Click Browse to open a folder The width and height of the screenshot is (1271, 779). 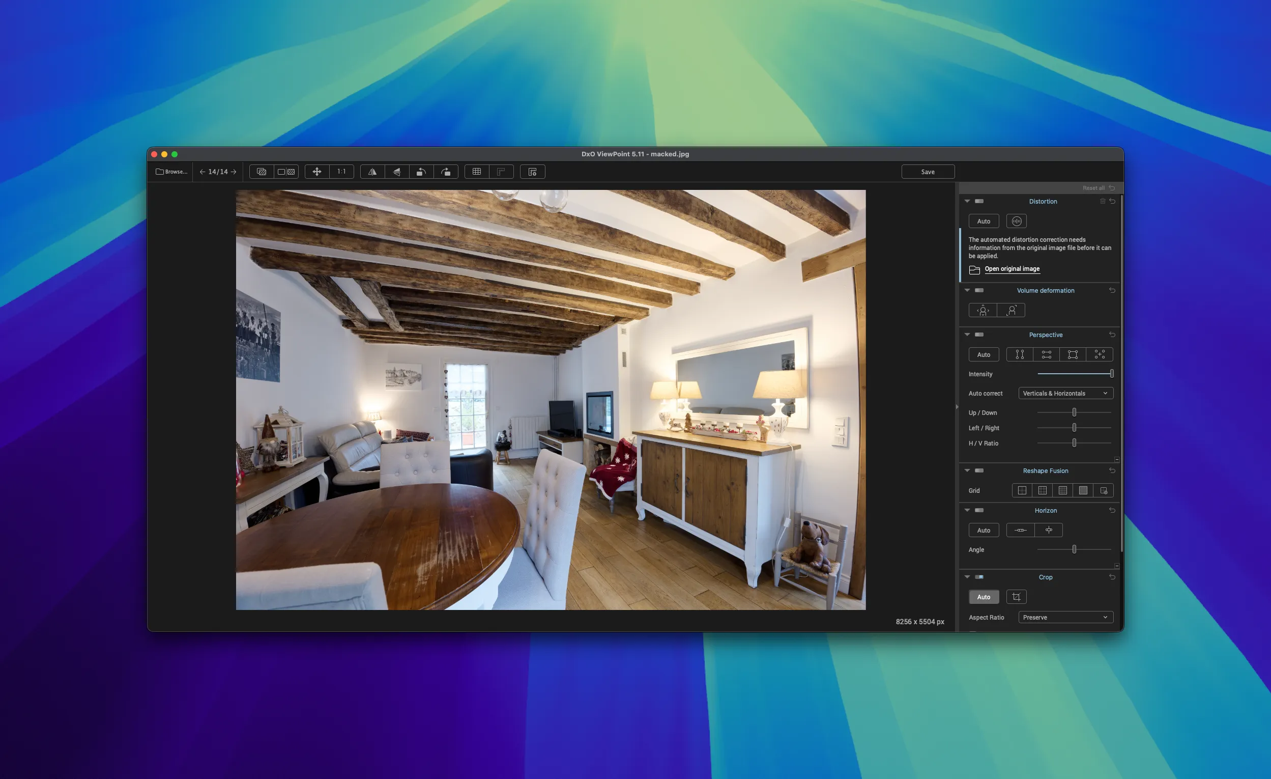coord(172,172)
